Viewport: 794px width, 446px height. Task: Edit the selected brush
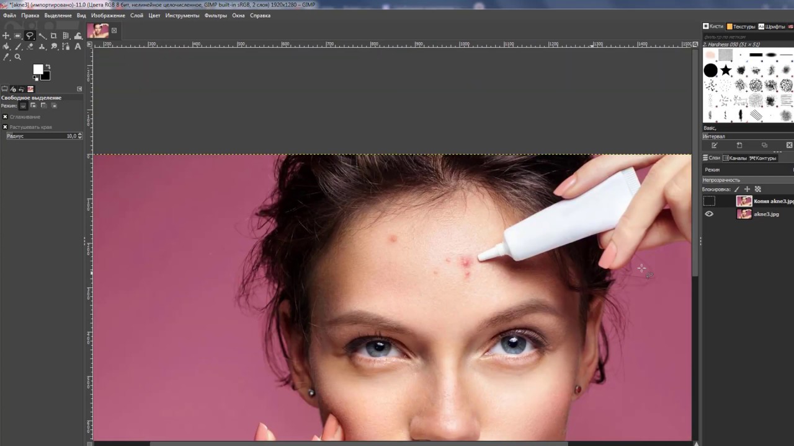pos(715,145)
